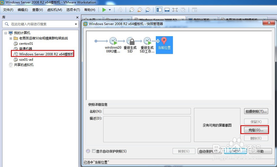Open the 查看(V) menu
The width and height of the screenshot is (277, 167).
(x=37, y=10)
